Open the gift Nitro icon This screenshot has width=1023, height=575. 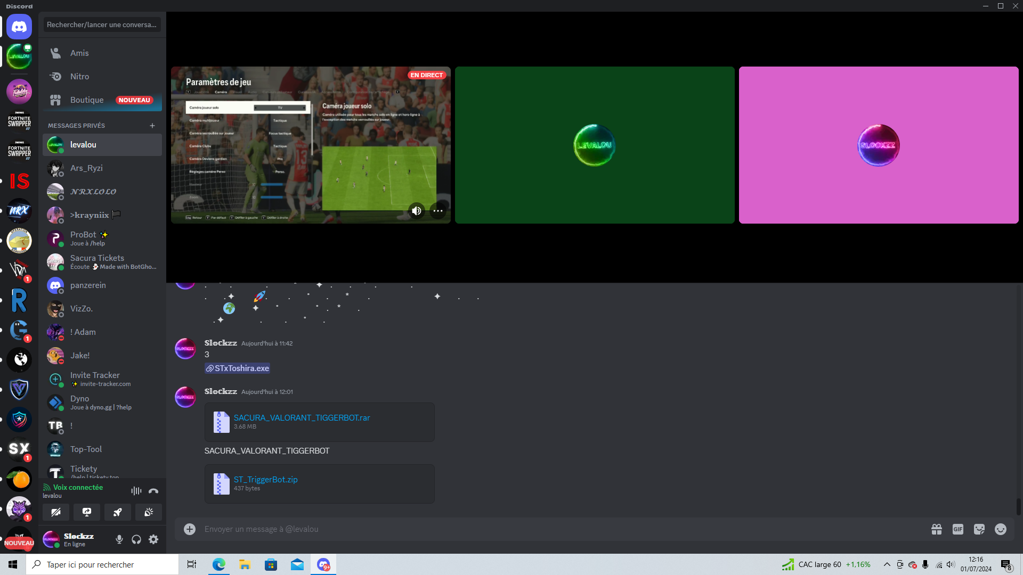click(937, 529)
